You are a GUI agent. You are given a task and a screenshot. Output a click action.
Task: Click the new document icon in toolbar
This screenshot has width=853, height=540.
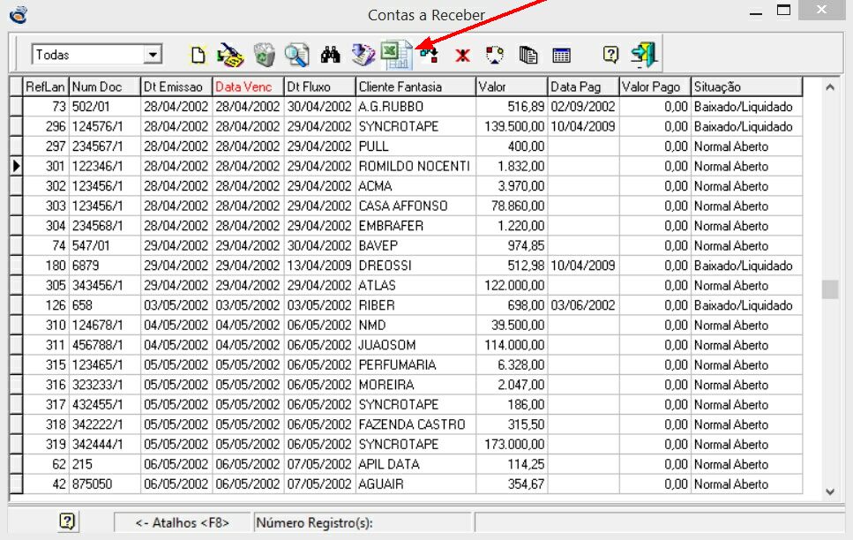pos(198,55)
